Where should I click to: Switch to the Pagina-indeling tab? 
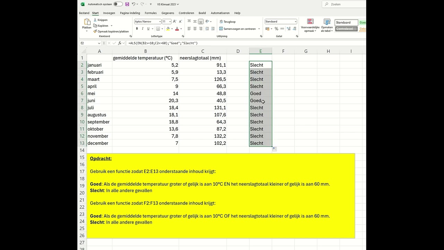(130, 13)
